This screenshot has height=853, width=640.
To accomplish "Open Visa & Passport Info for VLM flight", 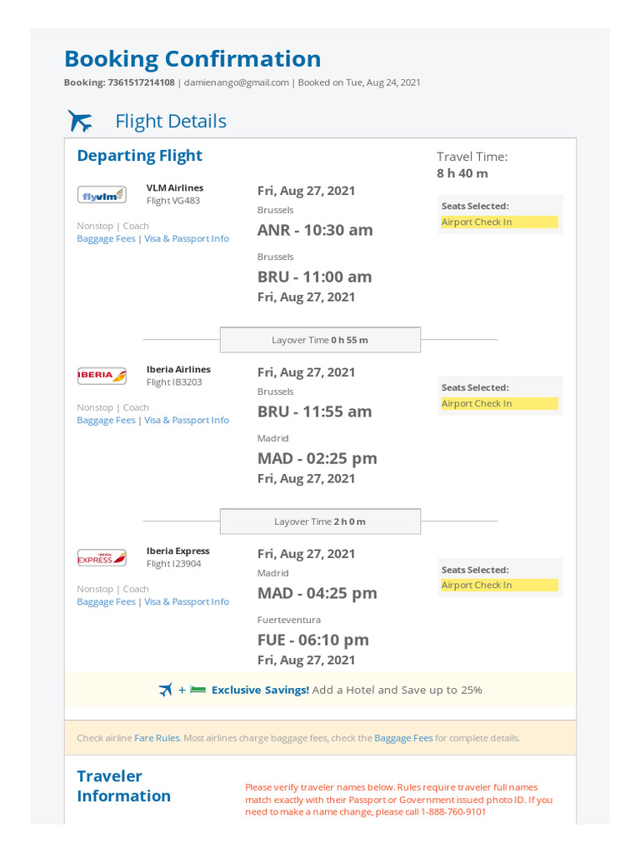I will point(187,239).
